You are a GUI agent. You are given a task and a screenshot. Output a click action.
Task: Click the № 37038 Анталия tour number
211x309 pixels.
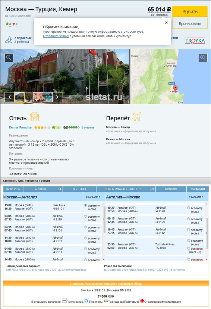point(18,16)
